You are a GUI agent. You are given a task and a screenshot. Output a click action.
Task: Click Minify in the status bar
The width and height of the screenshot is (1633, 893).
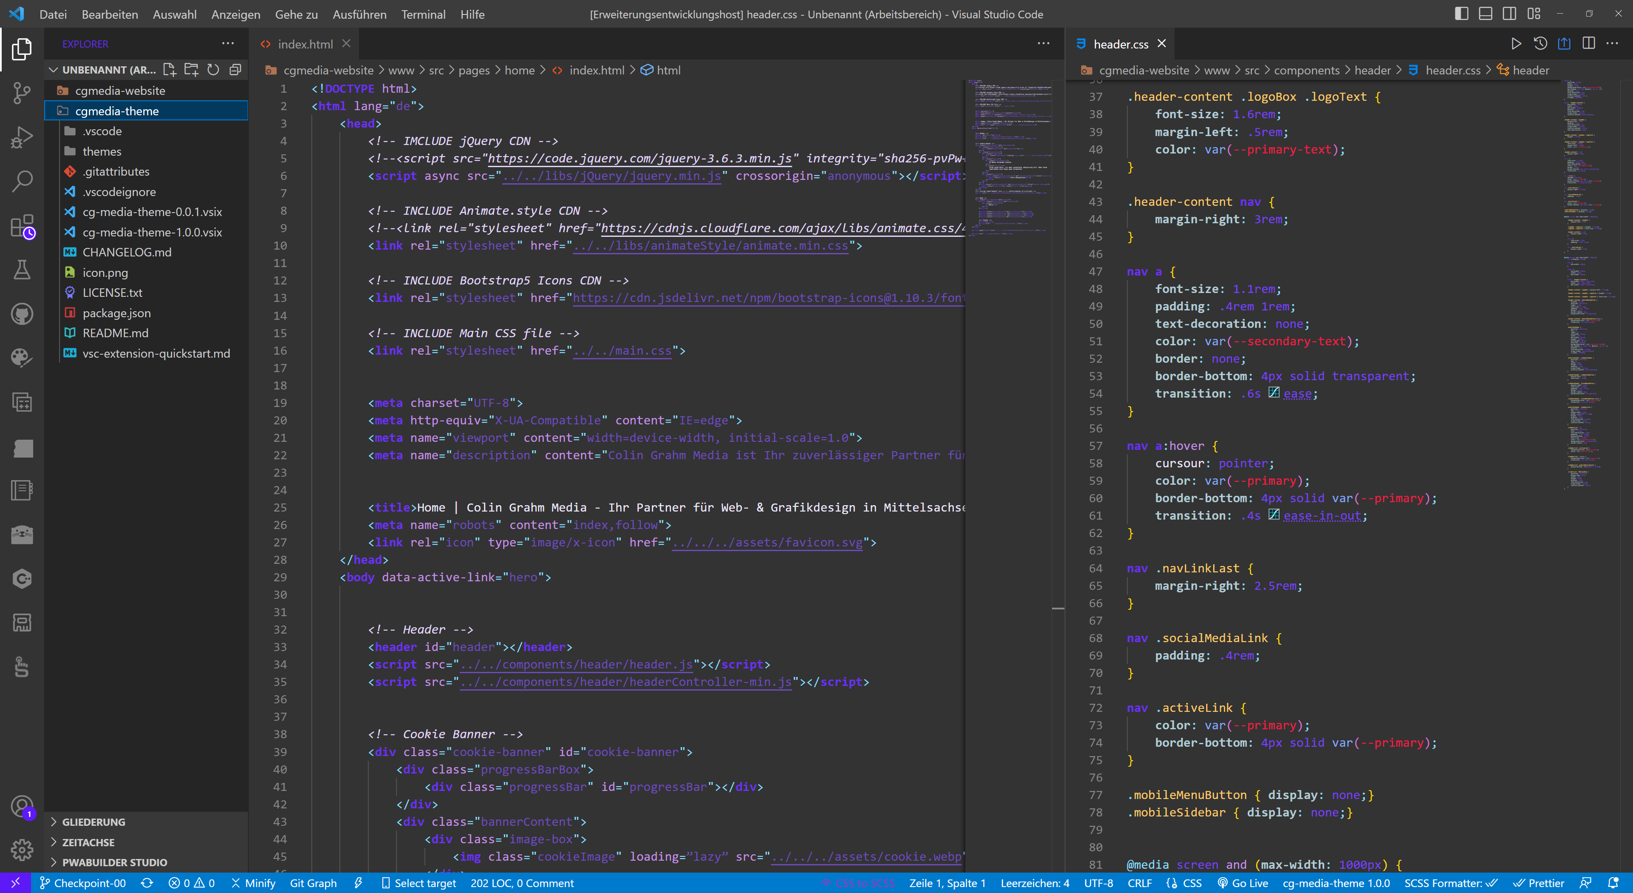[254, 883]
